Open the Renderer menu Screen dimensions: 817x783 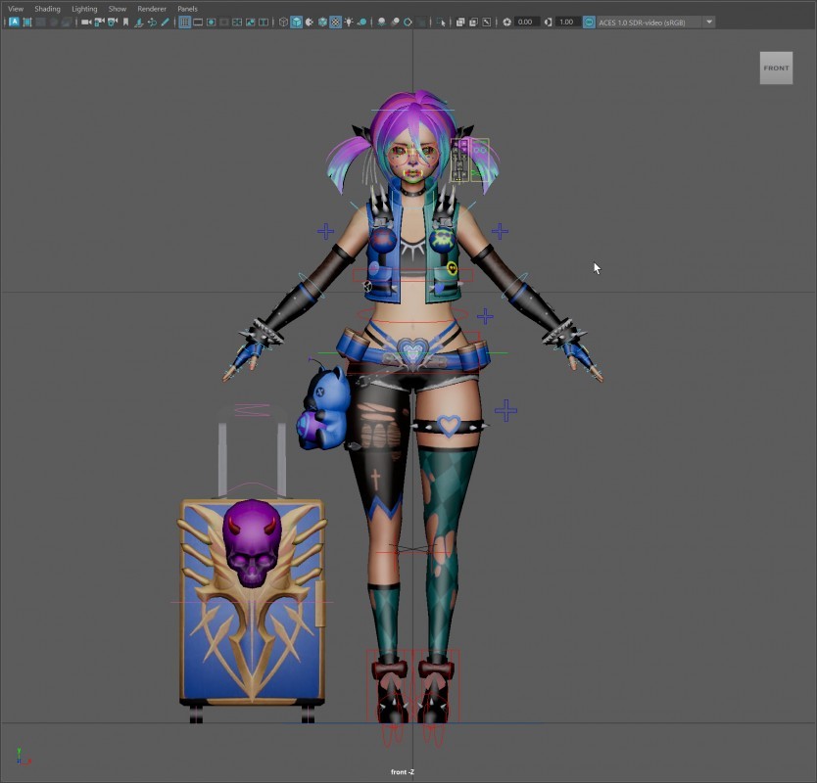pos(152,9)
